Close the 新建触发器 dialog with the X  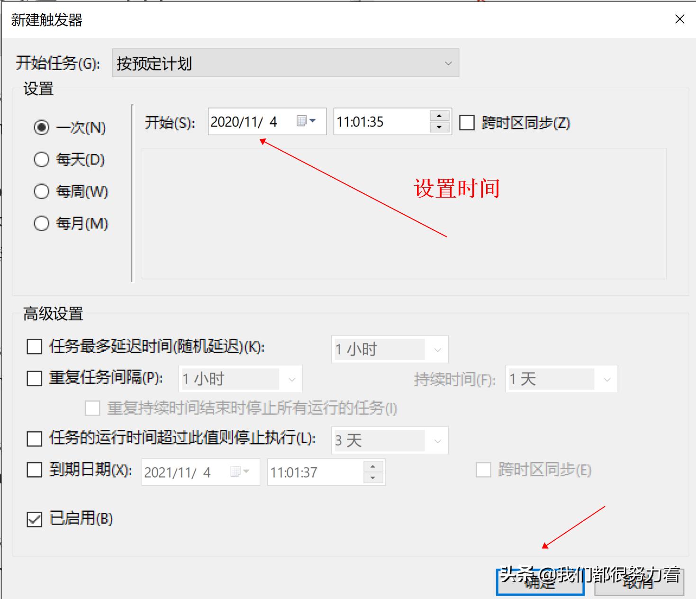coord(680,19)
